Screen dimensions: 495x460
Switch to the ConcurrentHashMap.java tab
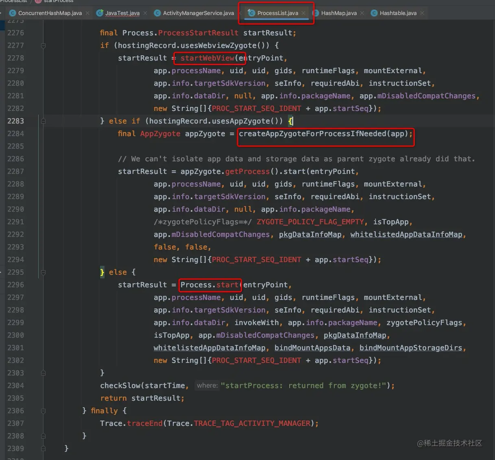point(50,13)
